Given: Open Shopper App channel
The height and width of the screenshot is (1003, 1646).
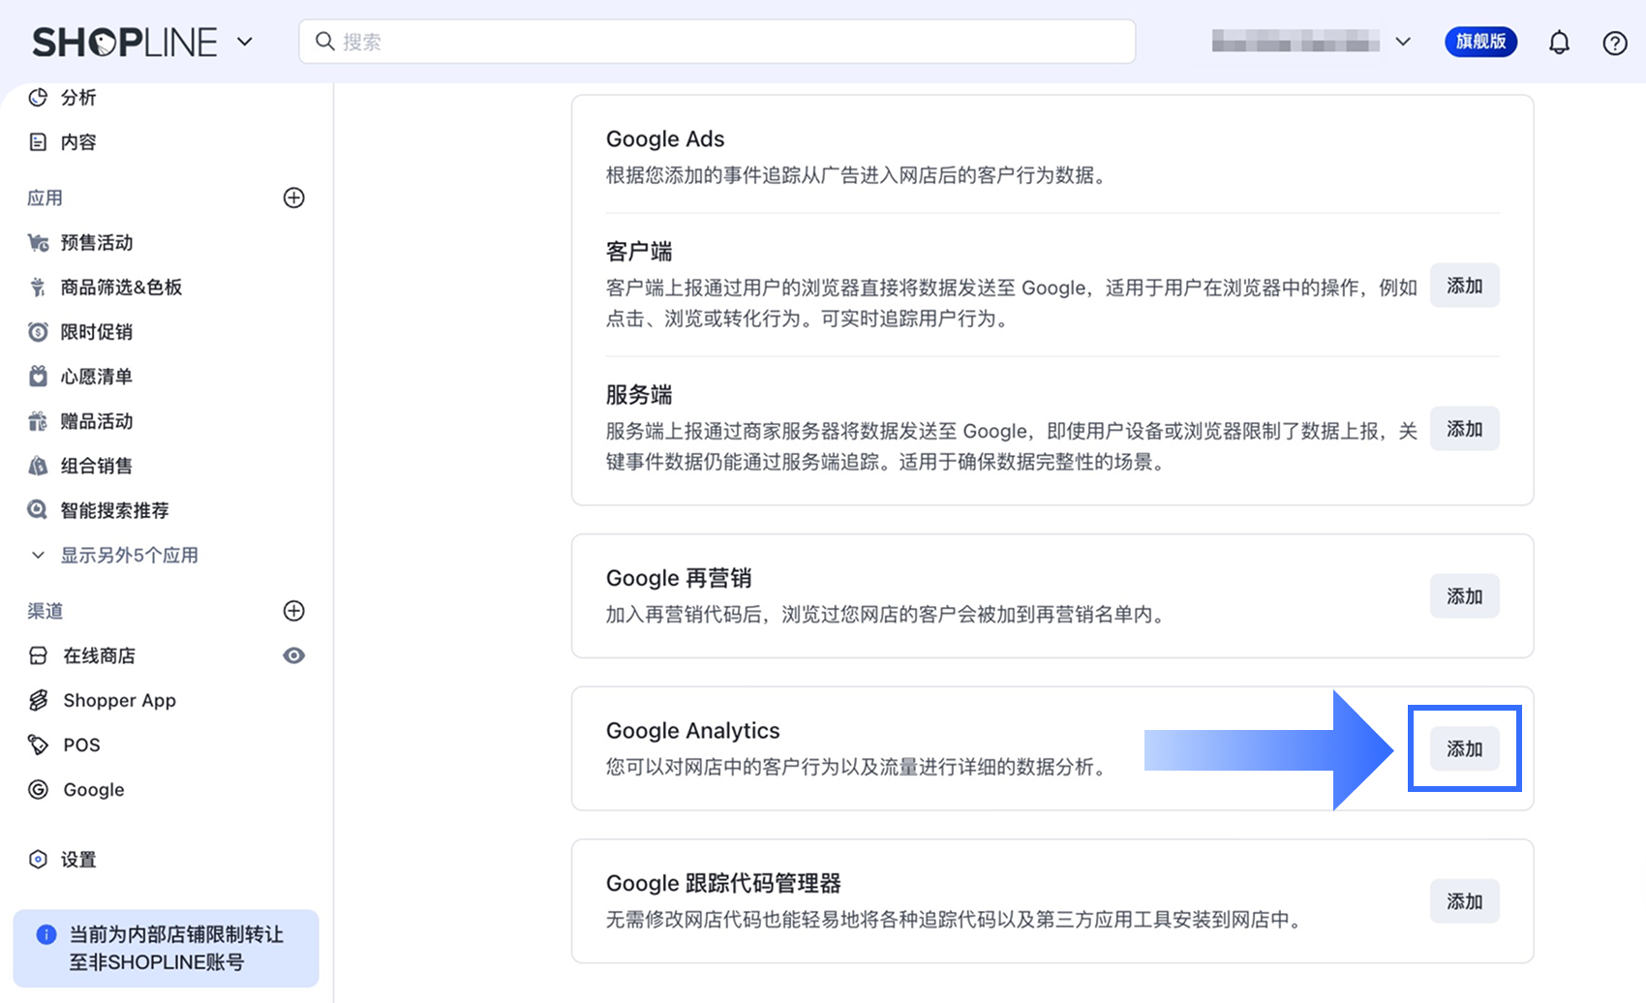Looking at the screenshot, I should [119, 700].
